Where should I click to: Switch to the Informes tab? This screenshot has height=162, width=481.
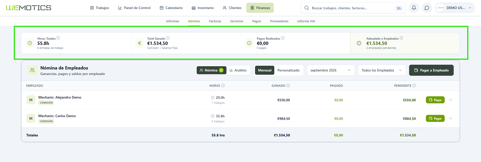tap(173, 21)
